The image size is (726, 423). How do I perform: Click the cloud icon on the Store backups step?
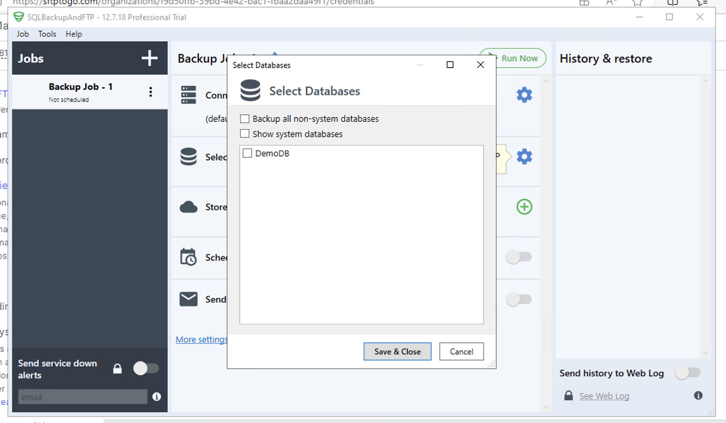[188, 207]
